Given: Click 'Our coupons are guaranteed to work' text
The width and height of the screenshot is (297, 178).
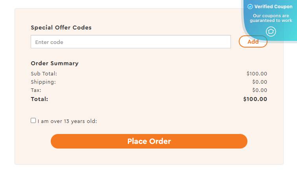Looking at the screenshot, I should point(271,18).
